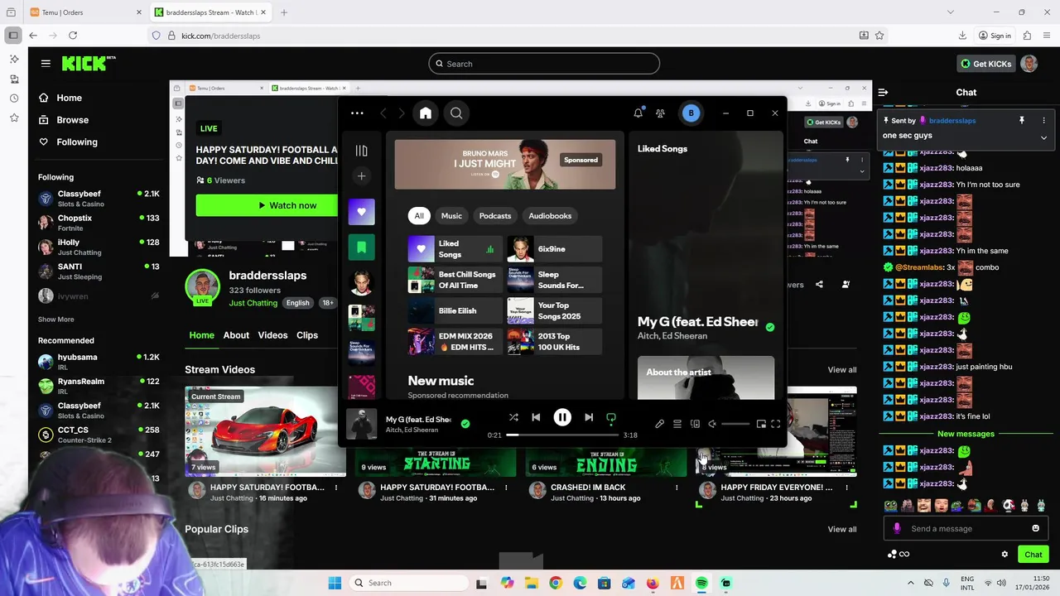Select the Music filter chip
Screen dimensions: 1060x596
pos(451,216)
